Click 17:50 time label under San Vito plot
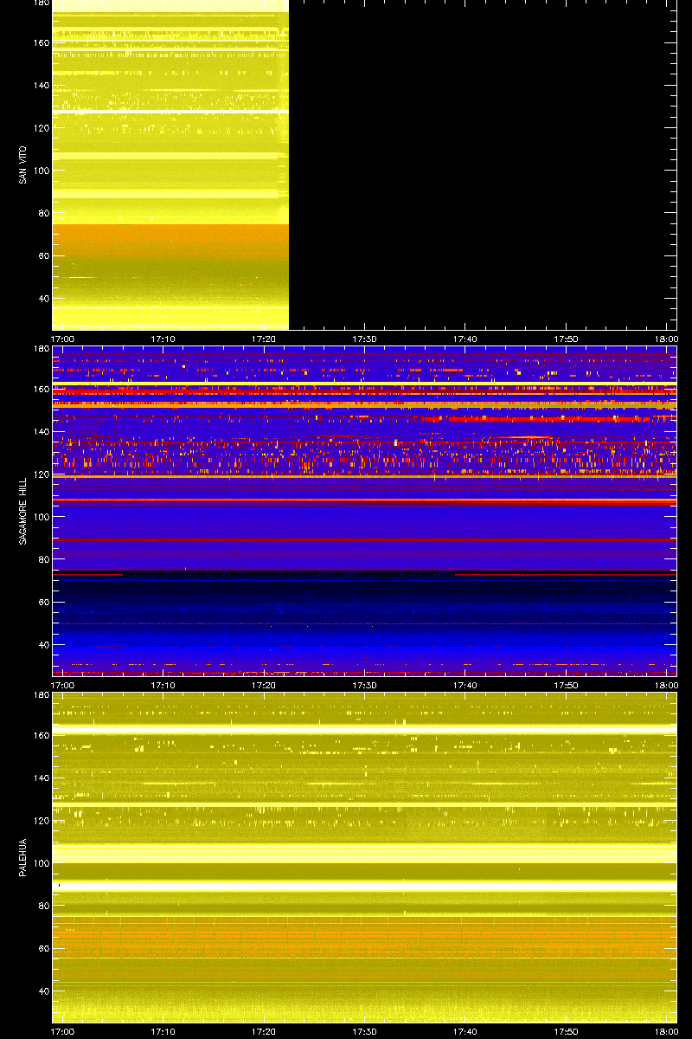 pyautogui.click(x=567, y=339)
